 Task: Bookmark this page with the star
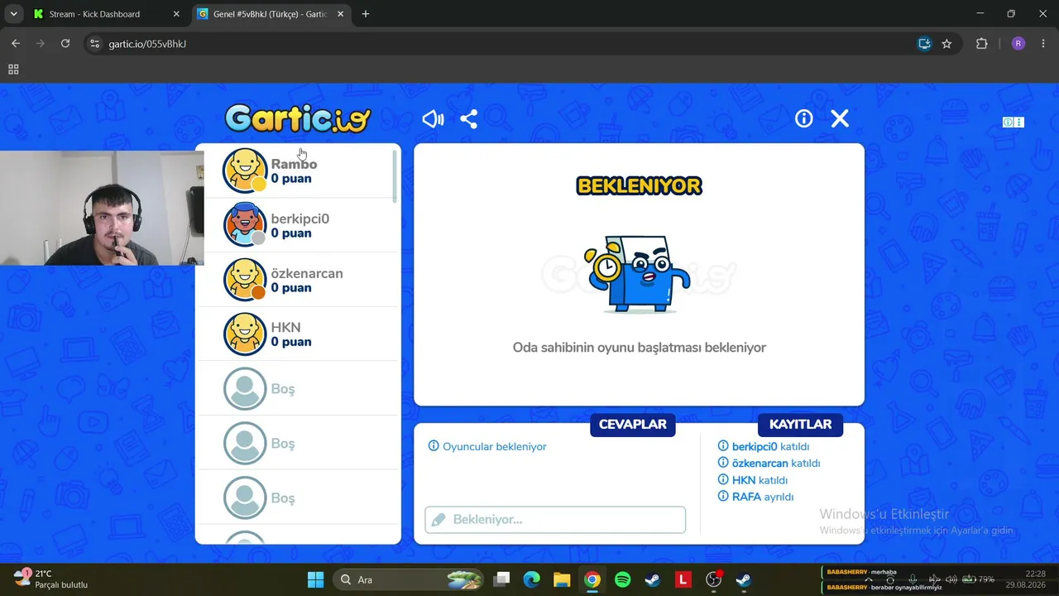(946, 44)
